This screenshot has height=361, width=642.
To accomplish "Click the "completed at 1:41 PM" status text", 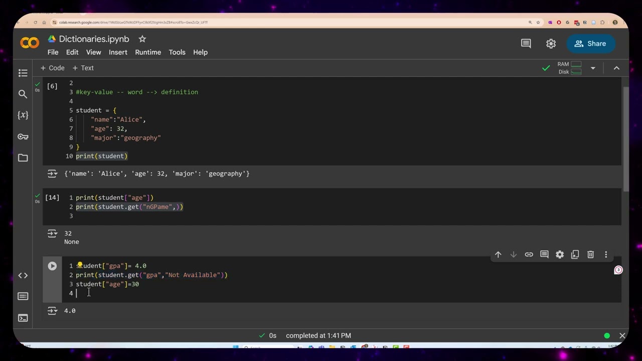I will click(x=318, y=335).
